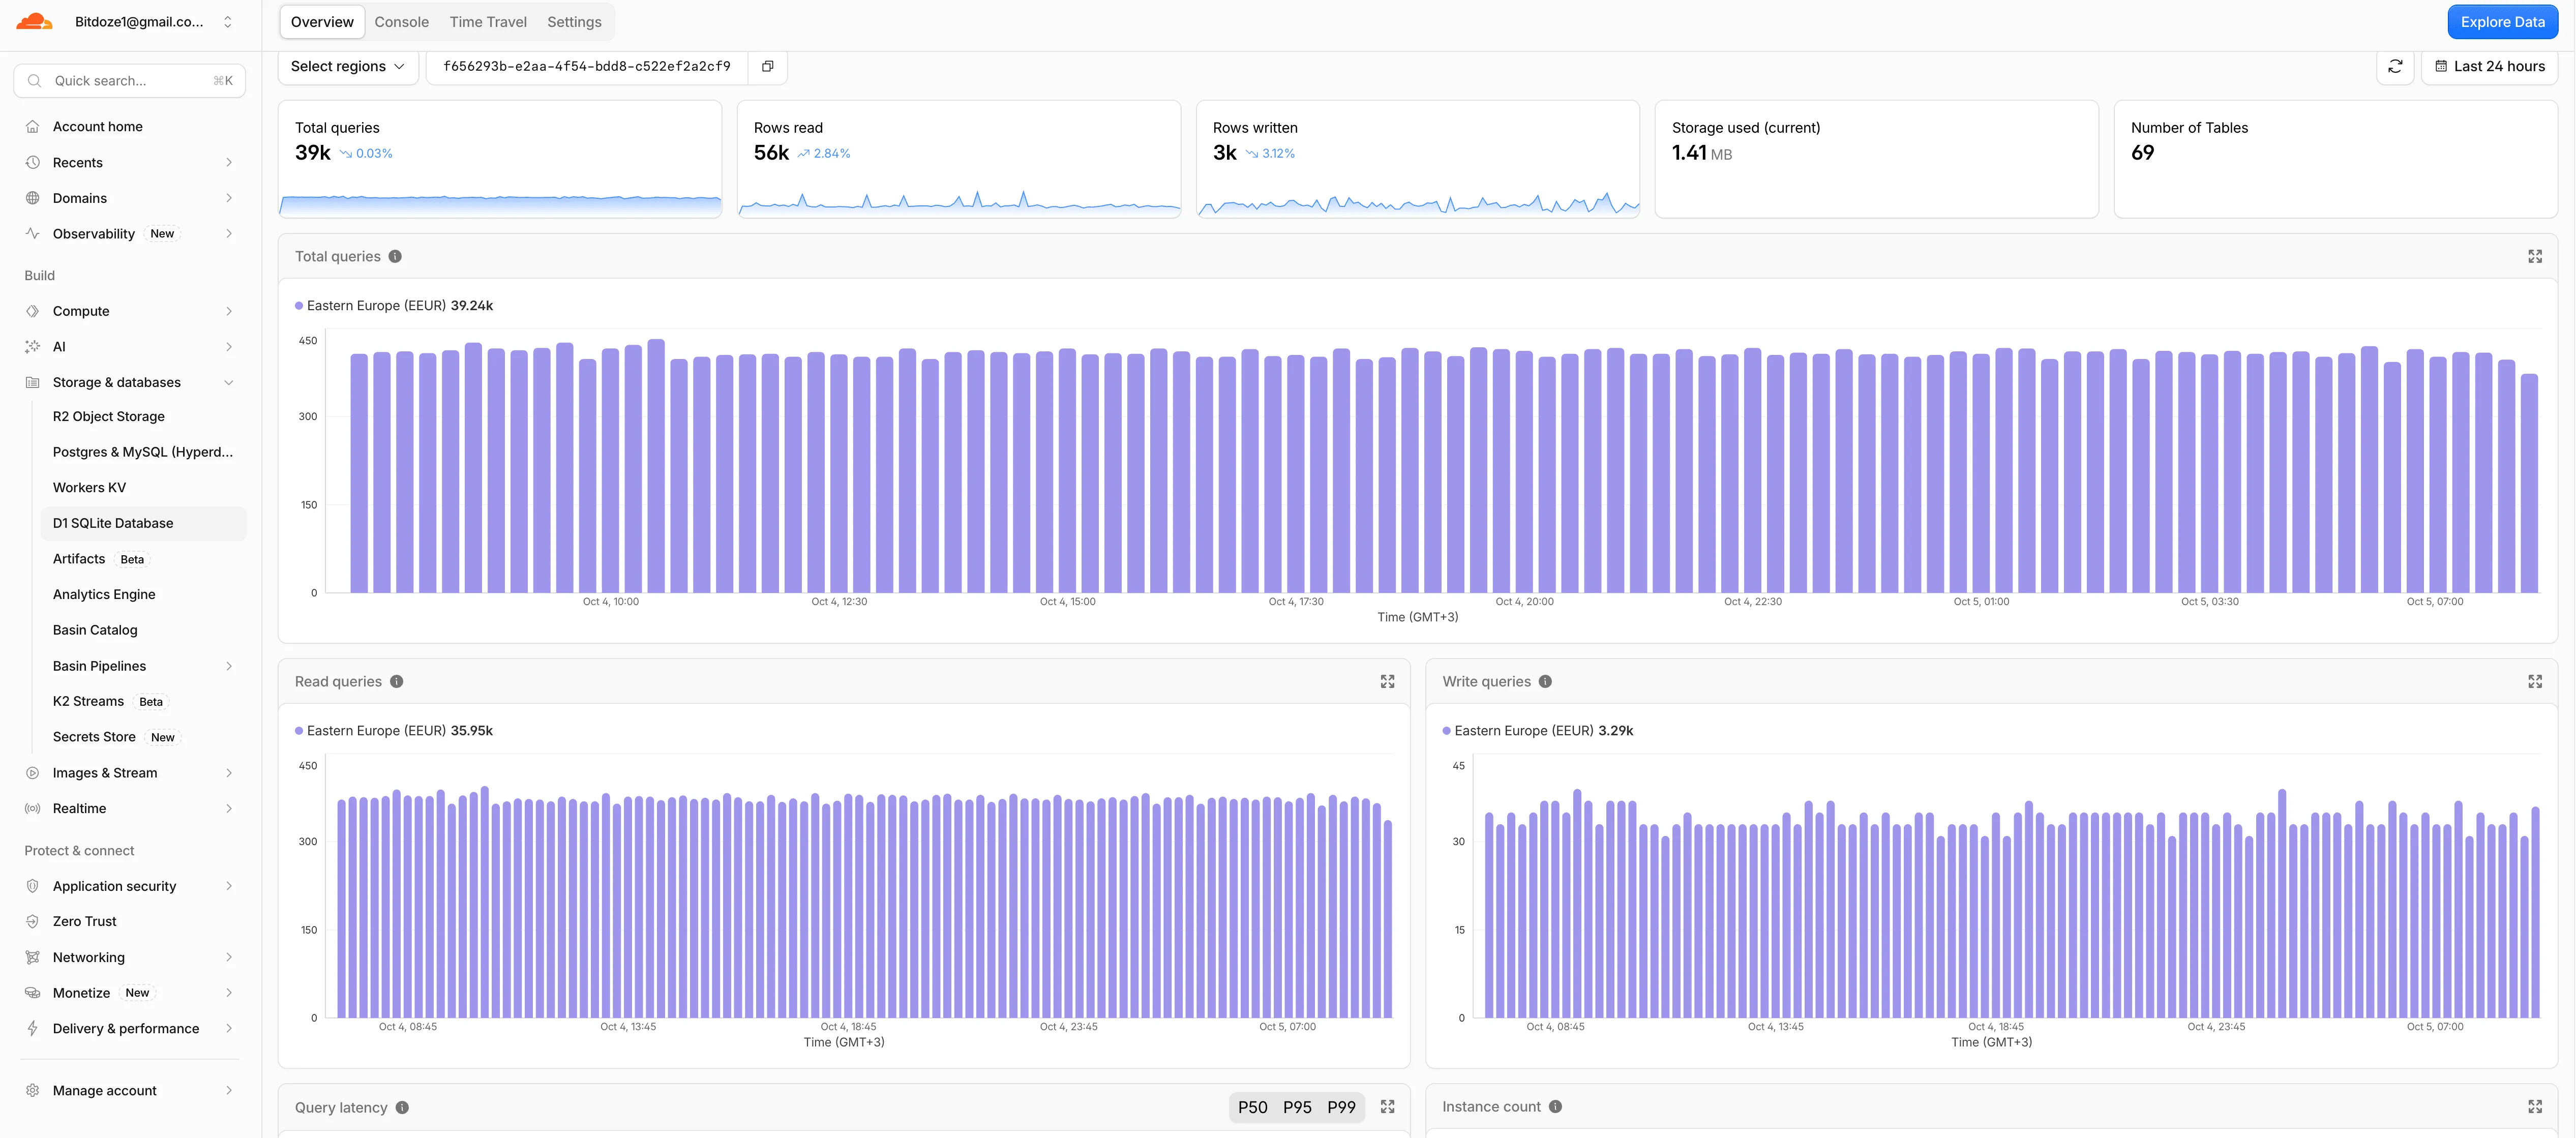Click the Quick search field
2576x1138 pixels.
(x=130, y=81)
